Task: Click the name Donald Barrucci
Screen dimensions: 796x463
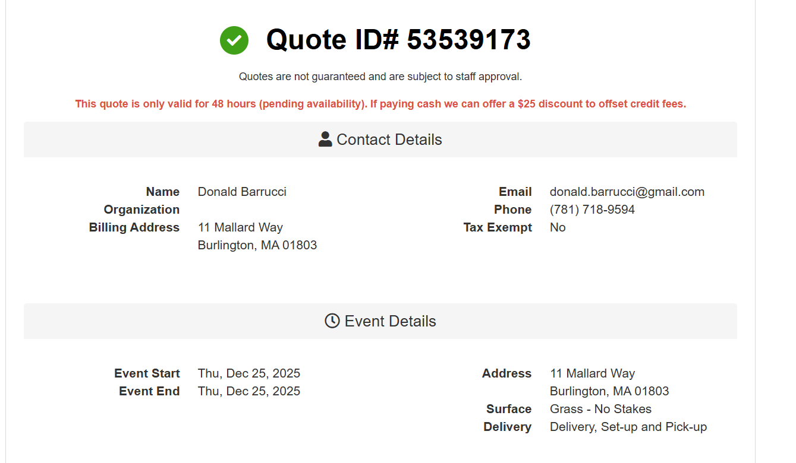Action: click(242, 192)
